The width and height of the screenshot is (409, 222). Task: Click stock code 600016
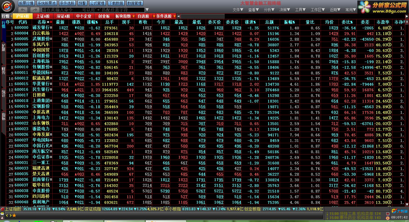pyautogui.click(x=21, y=90)
